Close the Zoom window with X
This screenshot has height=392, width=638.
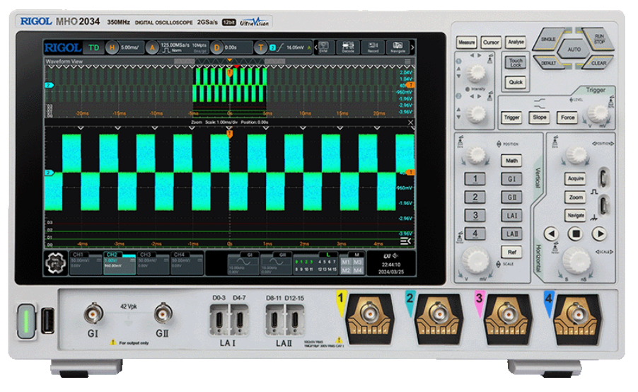410,122
